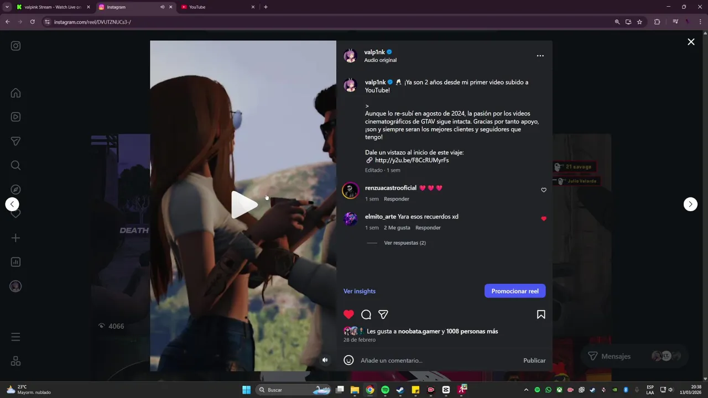Image resolution: width=708 pixels, height=398 pixels.
Task: Open Search magnifier in Instagram sidebar
Action: 15,165
